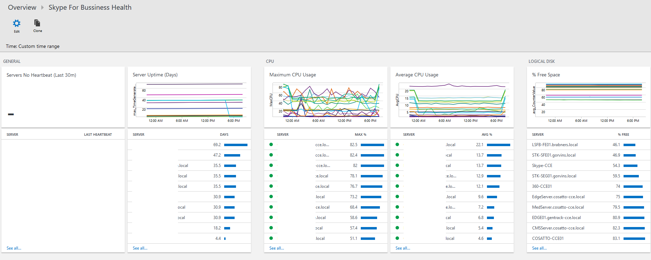Click the 51.1 max CPU value
651x260 pixels.
(353, 238)
